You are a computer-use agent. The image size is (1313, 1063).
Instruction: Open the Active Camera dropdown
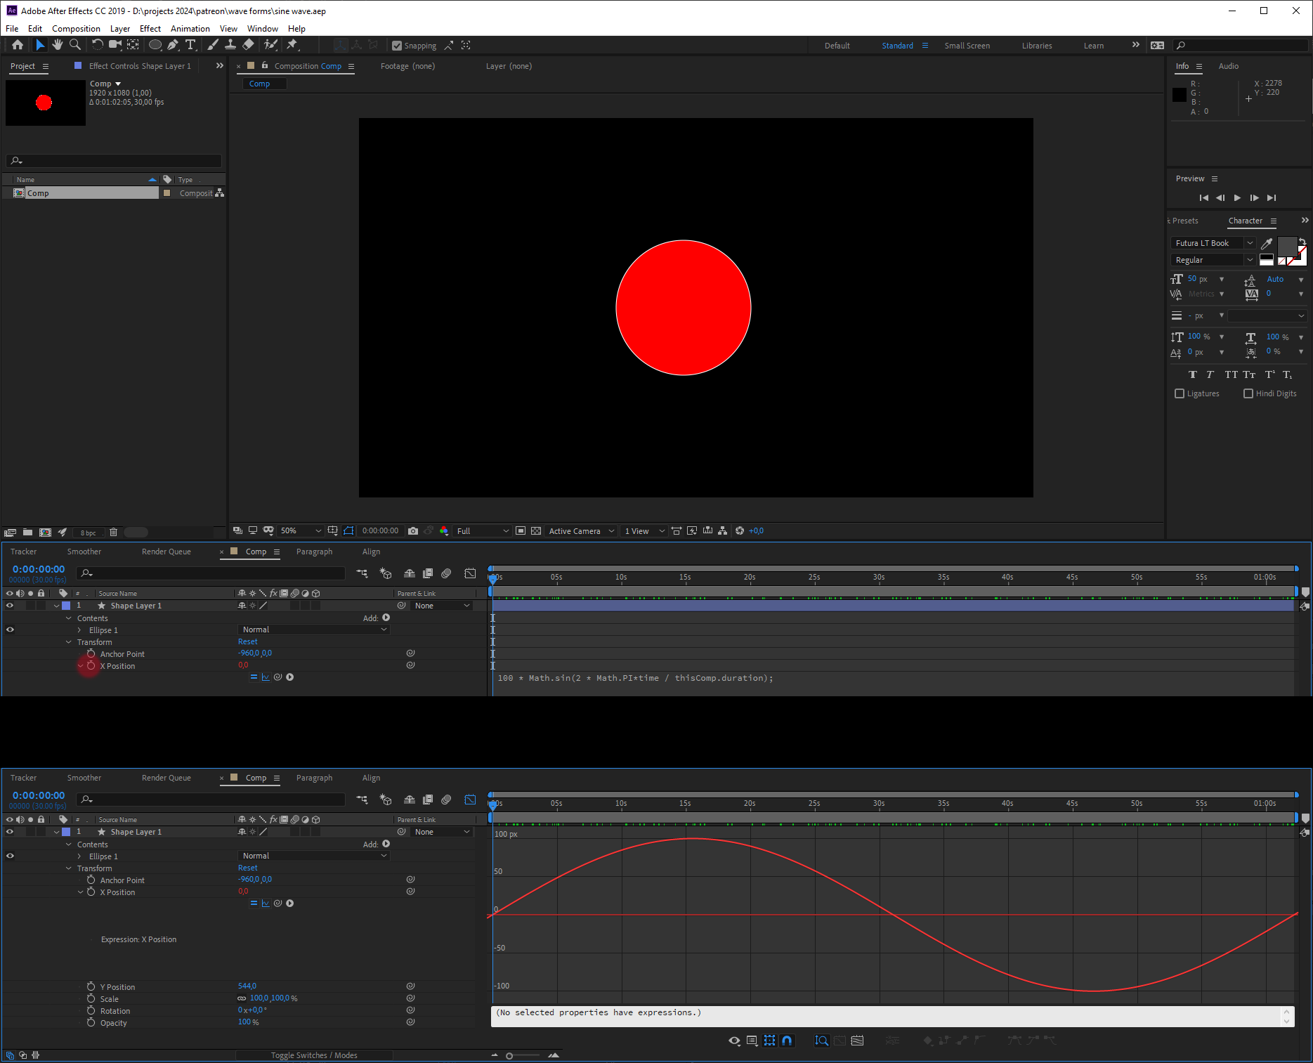[582, 531]
